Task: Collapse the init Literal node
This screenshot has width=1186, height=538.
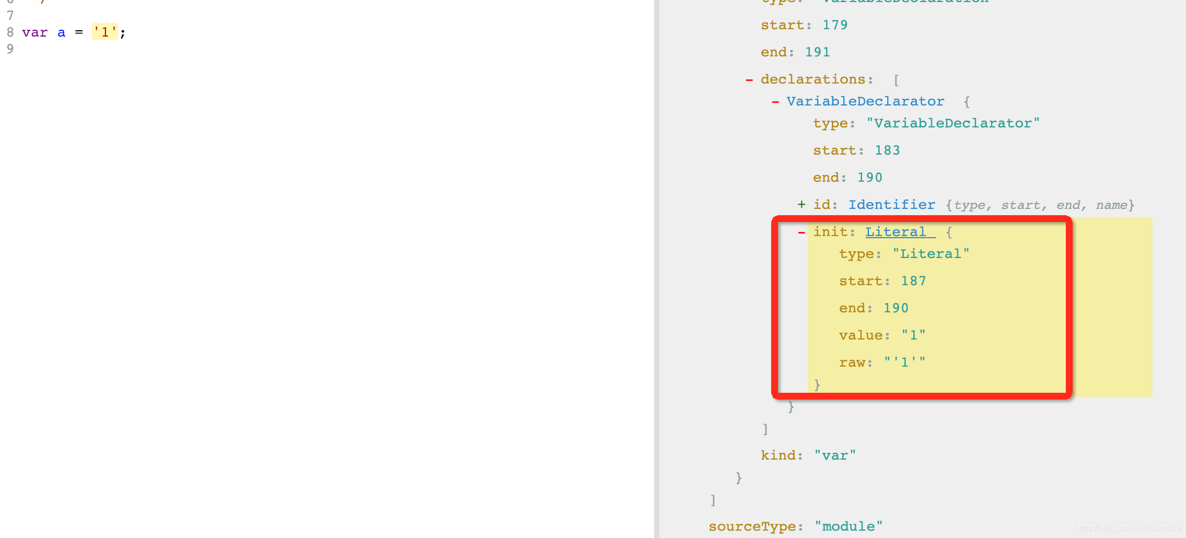Action: click(801, 232)
